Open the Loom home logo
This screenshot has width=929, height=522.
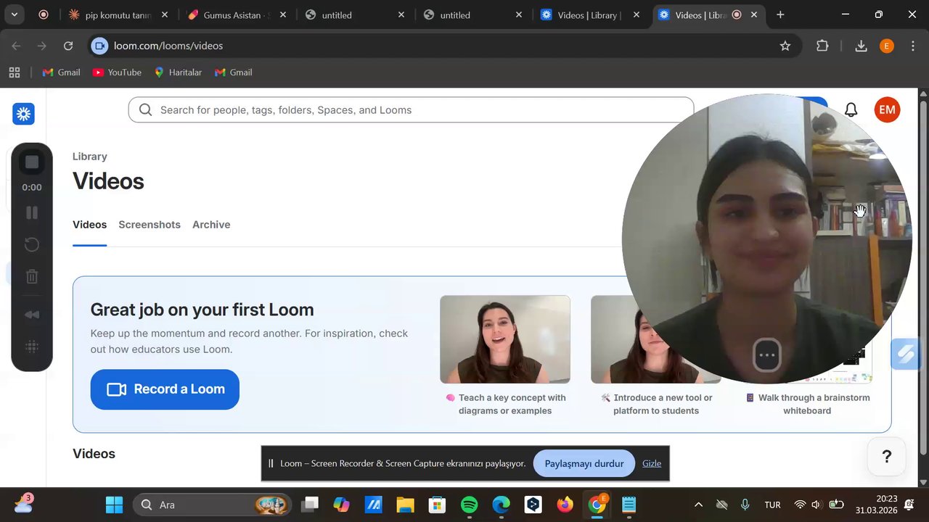coord(23,114)
